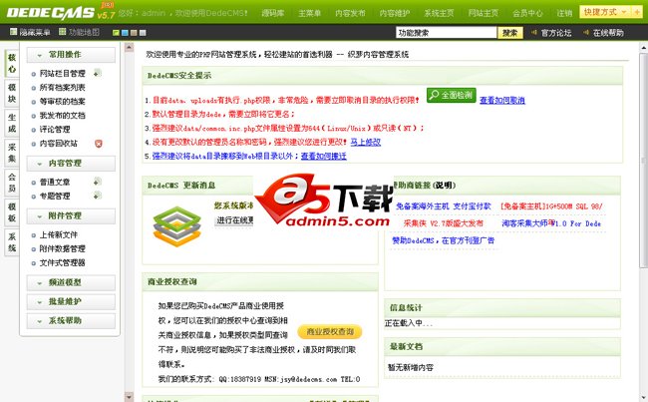The height and width of the screenshot is (402, 648).
Task: Click the red empty-recycle icon beside 内容回收站
Action: [99, 144]
